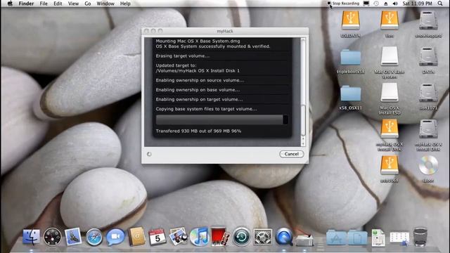Cancel the myHack installation
This screenshot has width=450, height=253.
(291, 154)
